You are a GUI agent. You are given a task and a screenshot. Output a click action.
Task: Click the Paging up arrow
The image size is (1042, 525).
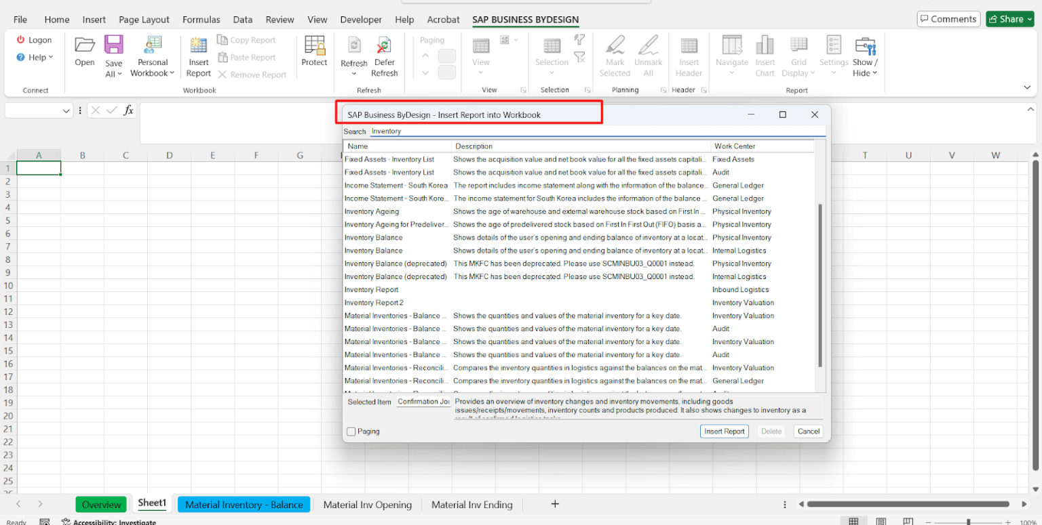[425, 56]
